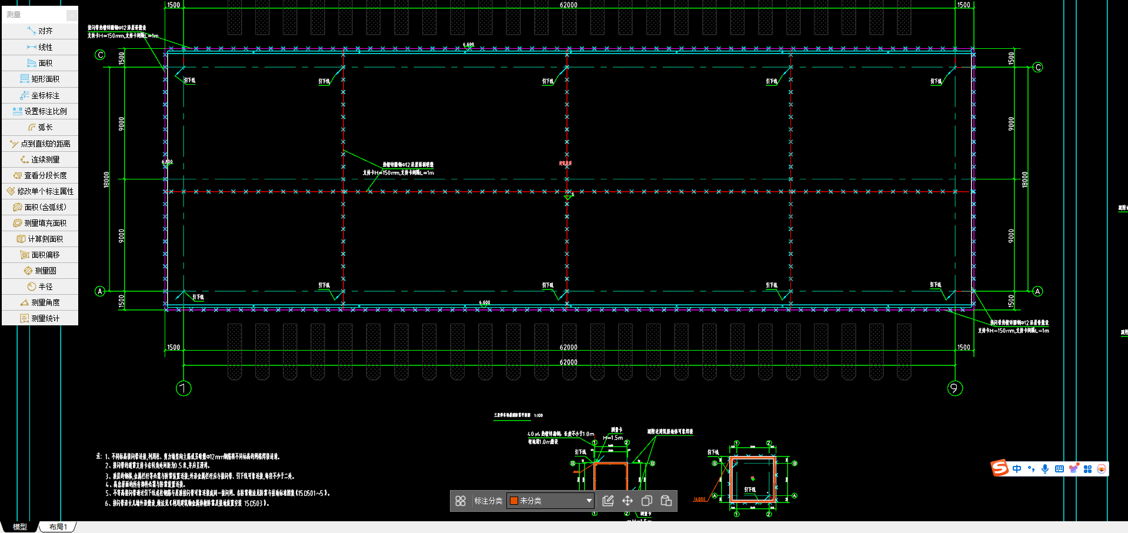Click the four-squares grid icon on annotation toolbar
This screenshot has height=533, width=1128.
[x=460, y=501]
